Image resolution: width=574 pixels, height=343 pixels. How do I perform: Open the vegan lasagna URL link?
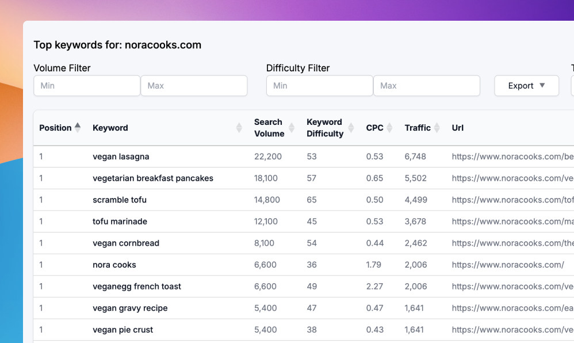(512, 157)
